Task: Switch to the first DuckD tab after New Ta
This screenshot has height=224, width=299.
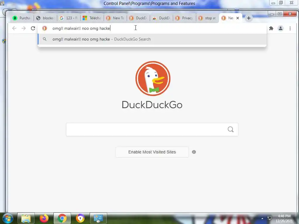Action: point(138,18)
